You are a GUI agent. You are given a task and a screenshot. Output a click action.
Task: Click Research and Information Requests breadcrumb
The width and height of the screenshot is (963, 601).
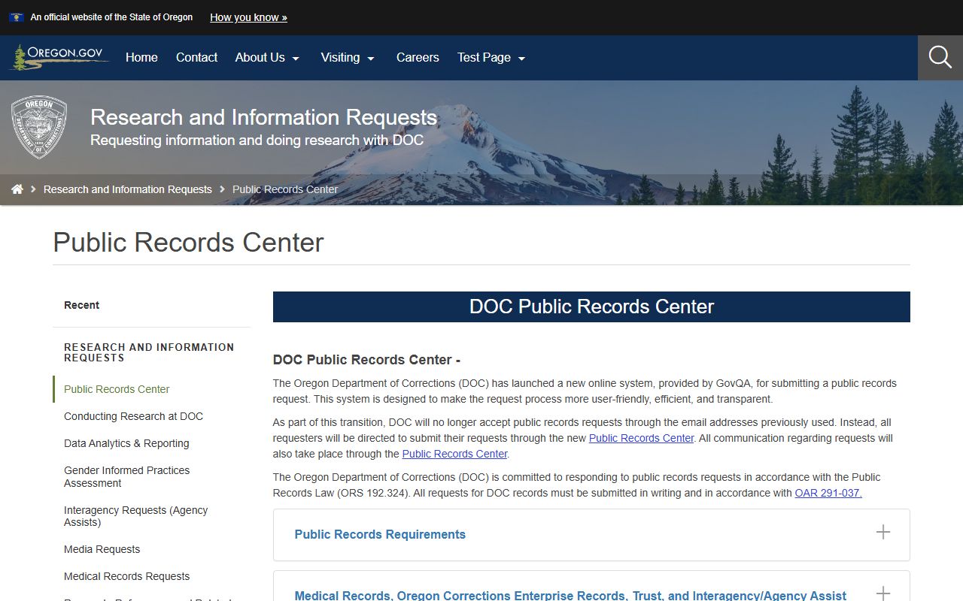(x=128, y=189)
